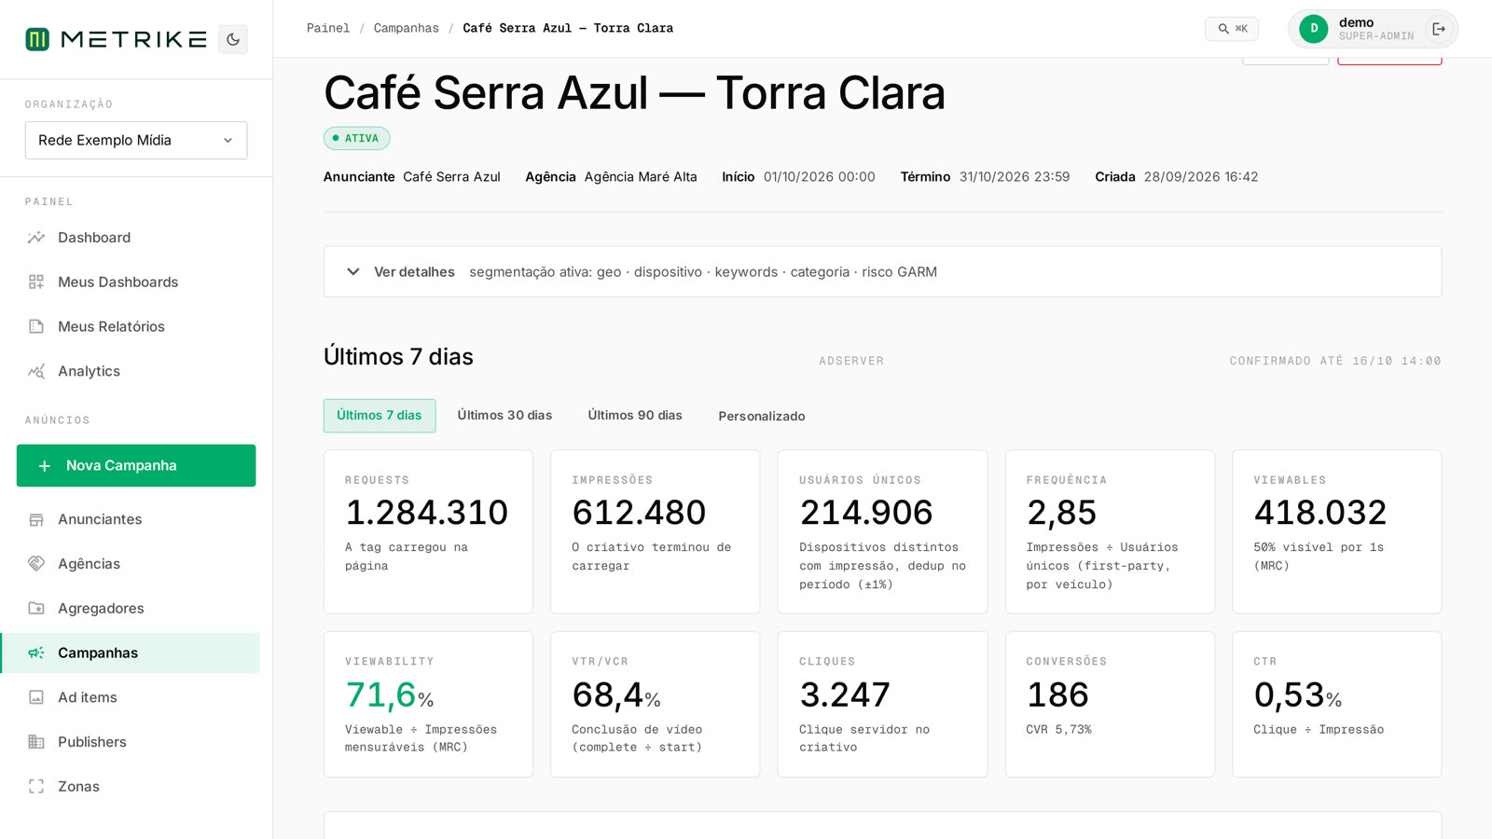The image size is (1492, 839).
Task: Click the Dashboard sidebar icon
Action: click(x=36, y=238)
